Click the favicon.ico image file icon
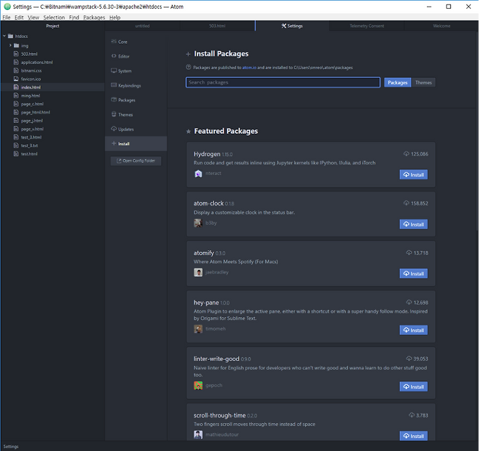 tap(16, 78)
